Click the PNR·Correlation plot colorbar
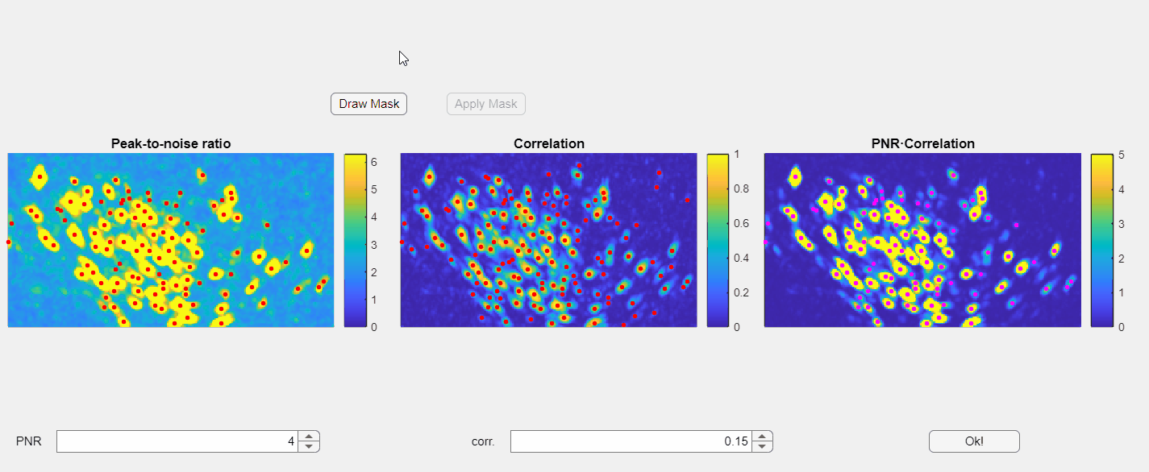 [x=1102, y=240]
